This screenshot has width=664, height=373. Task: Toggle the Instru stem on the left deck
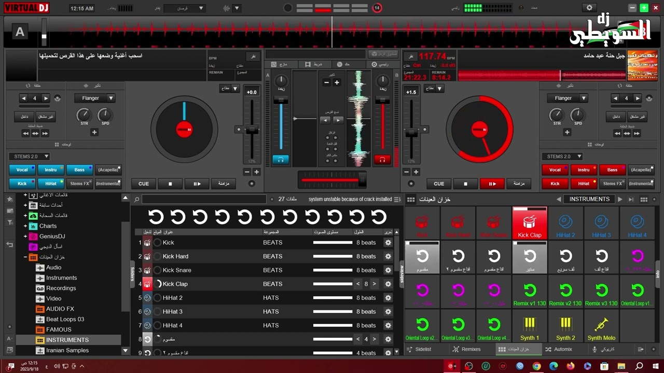coord(51,170)
